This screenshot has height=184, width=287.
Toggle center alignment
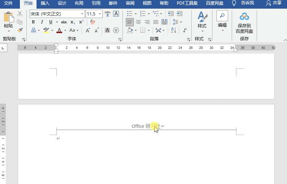pos(138,22)
